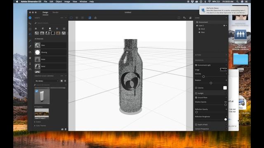Delete library item with trash icon
This screenshot has width=264, height=148.
coord(66,129)
